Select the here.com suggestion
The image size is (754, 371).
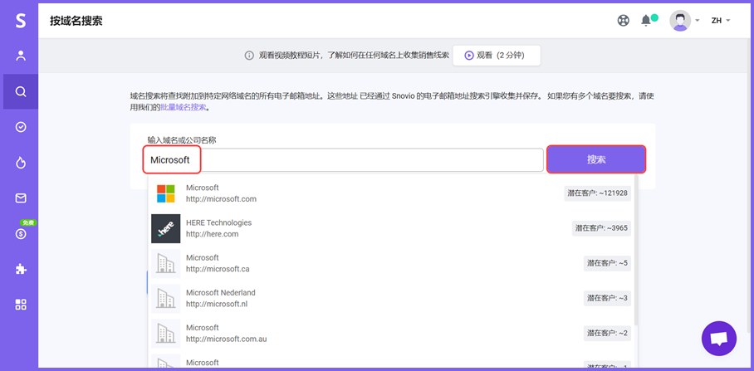coord(392,228)
